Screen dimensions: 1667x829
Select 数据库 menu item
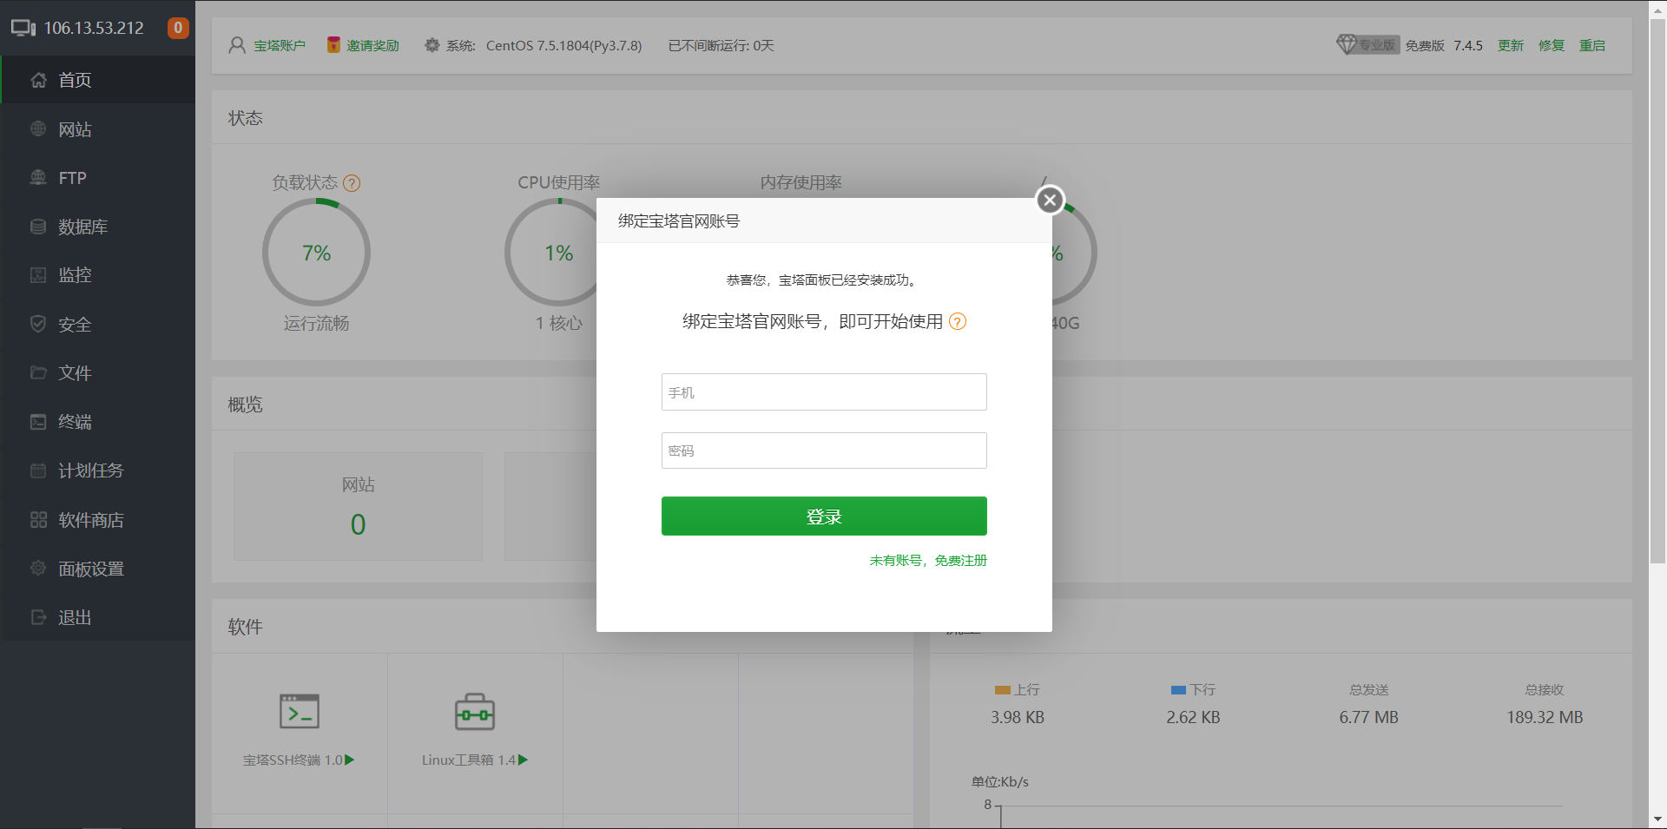97,227
